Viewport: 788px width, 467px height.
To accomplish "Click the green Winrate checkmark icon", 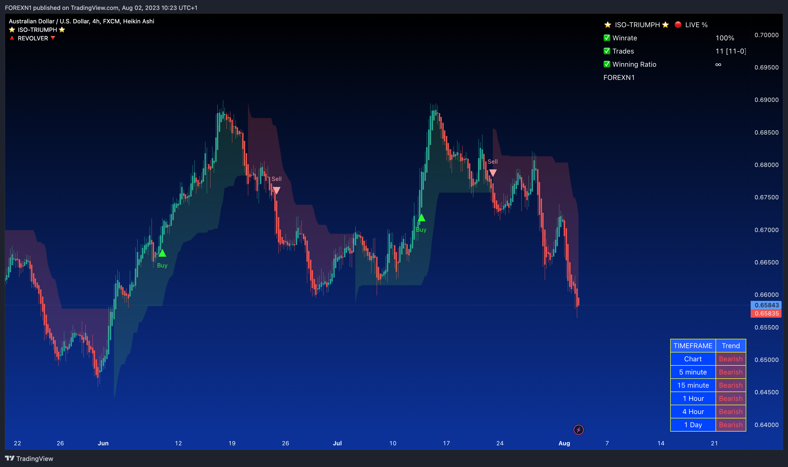I will click(607, 38).
